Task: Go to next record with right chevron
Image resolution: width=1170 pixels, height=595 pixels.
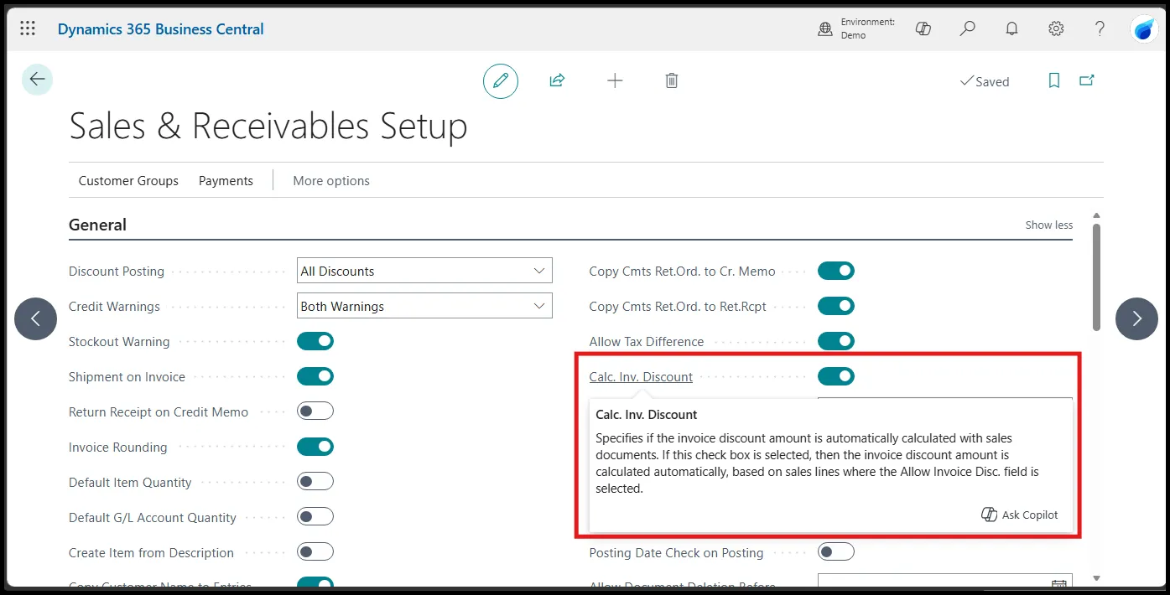Action: [x=1136, y=318]
